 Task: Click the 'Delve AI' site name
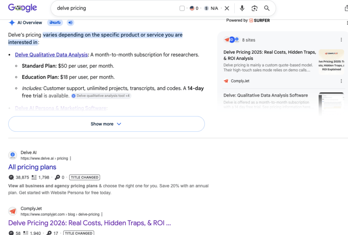point(29,152)
